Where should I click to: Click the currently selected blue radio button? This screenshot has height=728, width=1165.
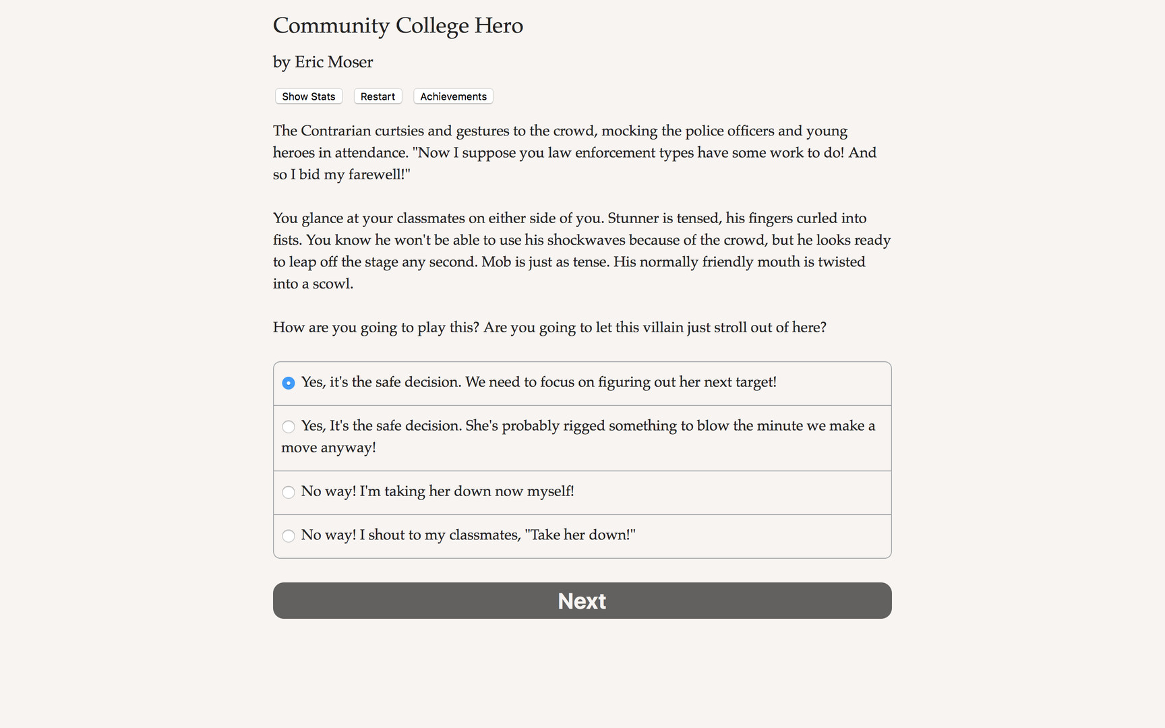pyautogui.click(x=289, y=382)
